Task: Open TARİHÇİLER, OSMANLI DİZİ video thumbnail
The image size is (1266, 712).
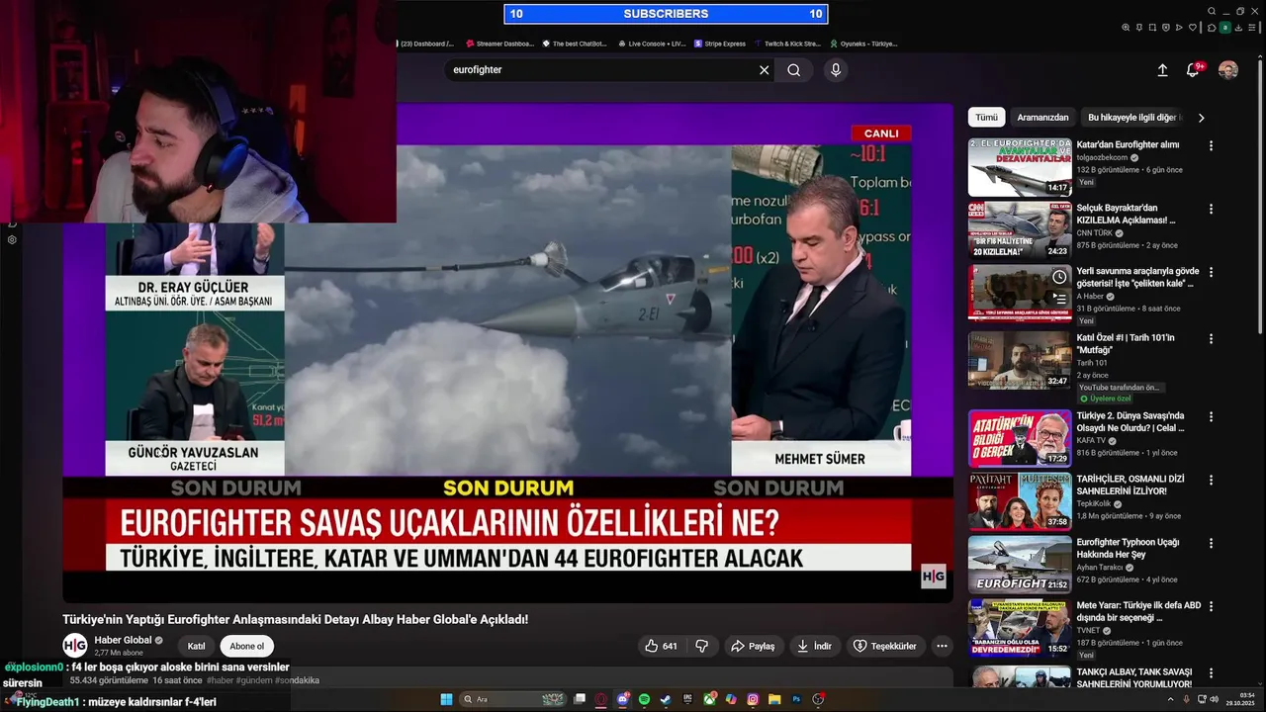Action: (1020, 501)
